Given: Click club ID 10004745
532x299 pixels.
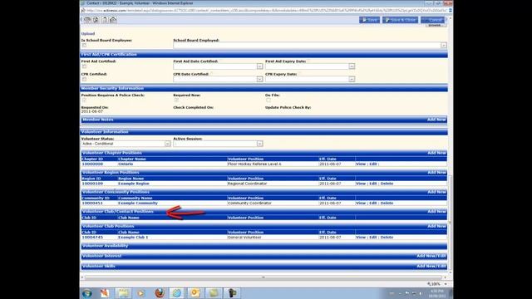Looking at the screenshot, I should [x=92, y=238].
